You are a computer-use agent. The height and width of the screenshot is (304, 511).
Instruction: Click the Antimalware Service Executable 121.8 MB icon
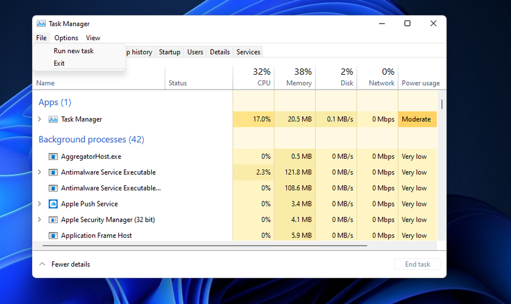[x=53, y=172]
